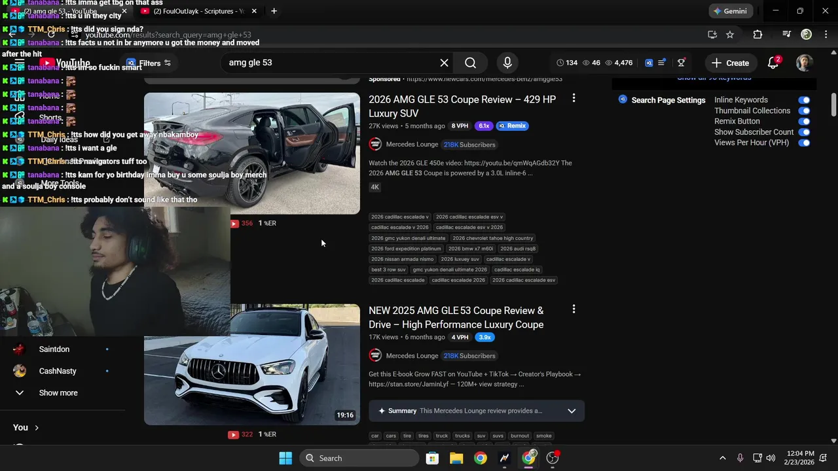Screen dimensions: 838x471
Task: Open the vidIQ list icon with blue dot
Action: 662,63
